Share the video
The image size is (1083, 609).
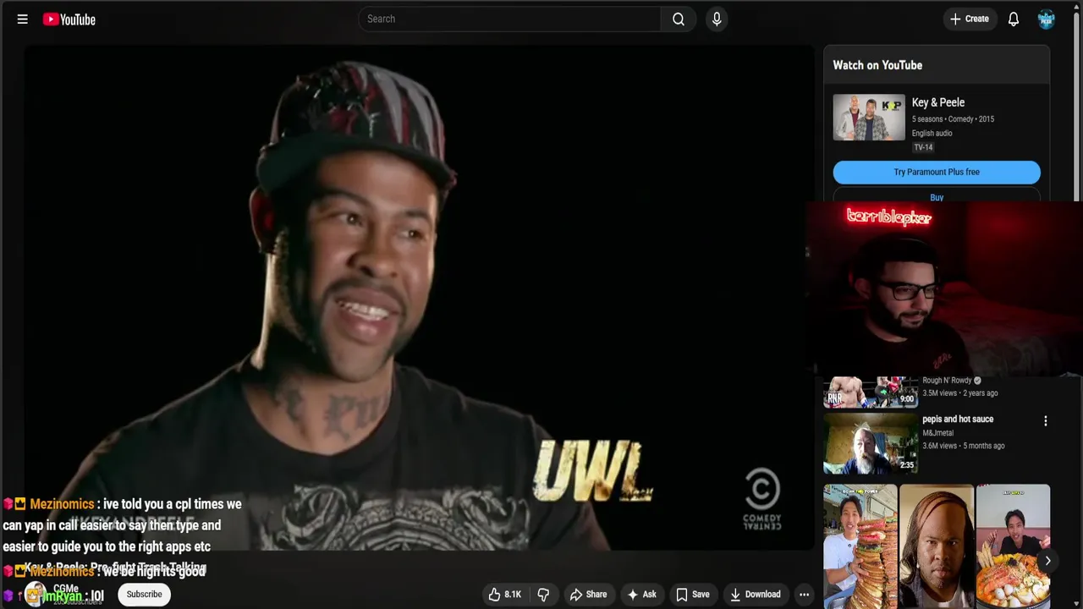[588, 595]
